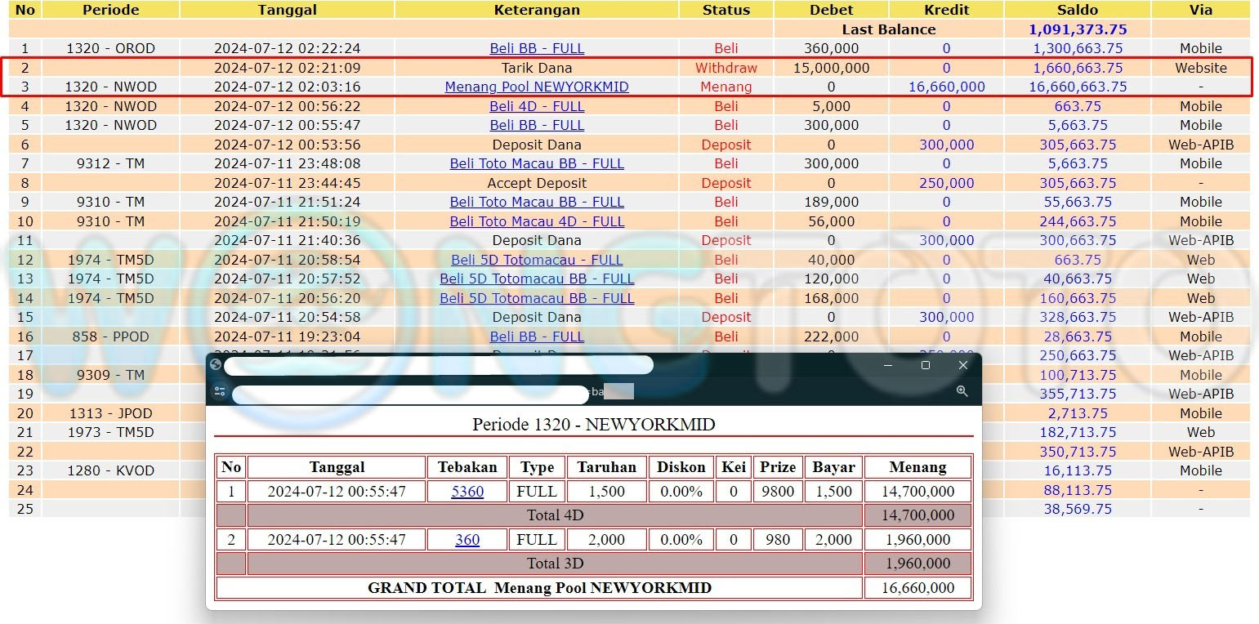This screenshot has height=624, width=1259.
Task: Open Beli BB - FULL at 02:22:24
Action: coord(537,48)
